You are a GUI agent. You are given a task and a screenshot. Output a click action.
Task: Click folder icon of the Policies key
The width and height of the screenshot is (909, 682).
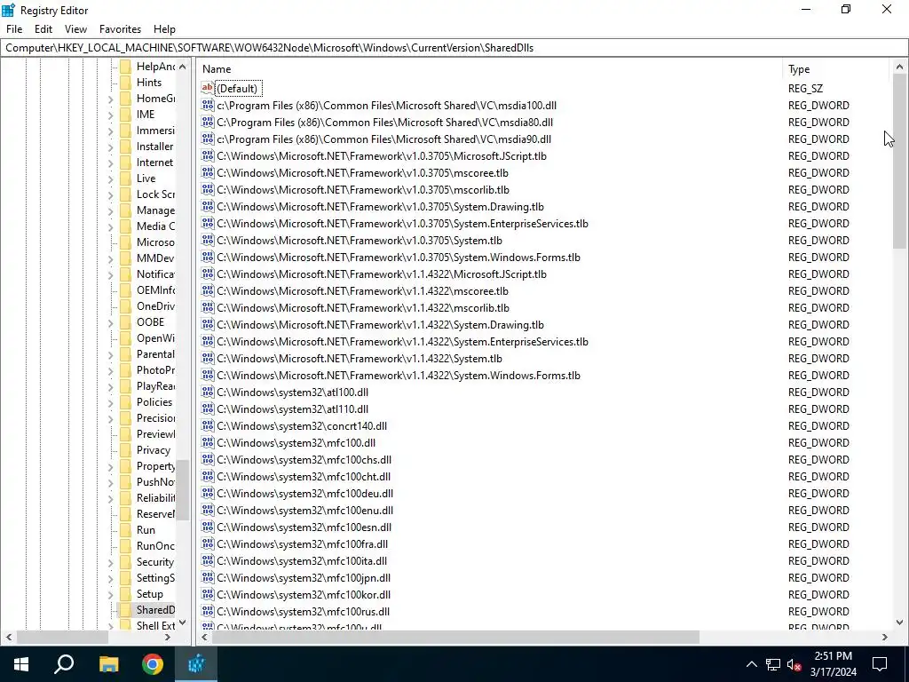coord(125,402)
